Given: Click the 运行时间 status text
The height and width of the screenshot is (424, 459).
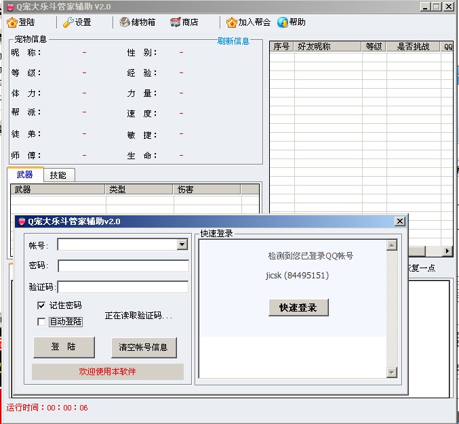Looking at the screenshot, I should coord(47,408).
